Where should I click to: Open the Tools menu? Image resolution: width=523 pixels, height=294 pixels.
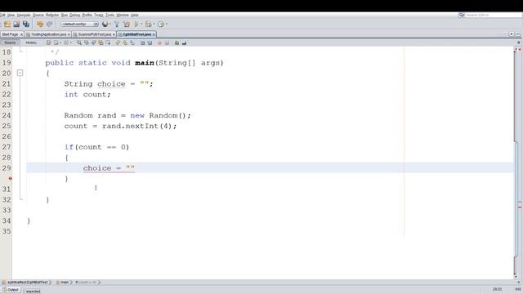coord(110,15)
